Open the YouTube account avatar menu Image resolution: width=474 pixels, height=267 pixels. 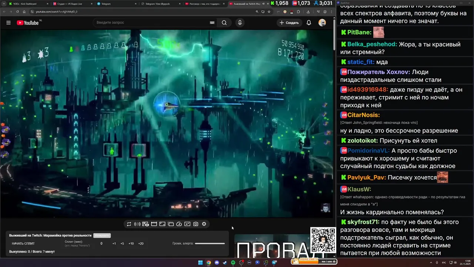point(322,23)
